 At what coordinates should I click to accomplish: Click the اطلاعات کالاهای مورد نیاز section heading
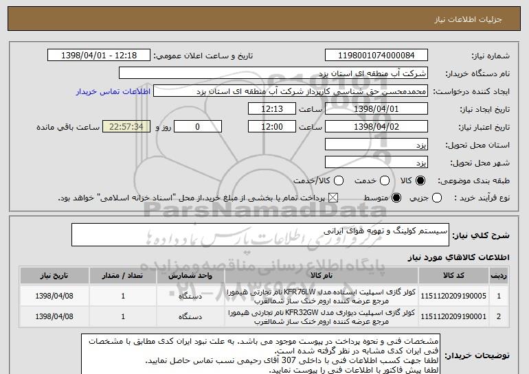pos(458,258)
